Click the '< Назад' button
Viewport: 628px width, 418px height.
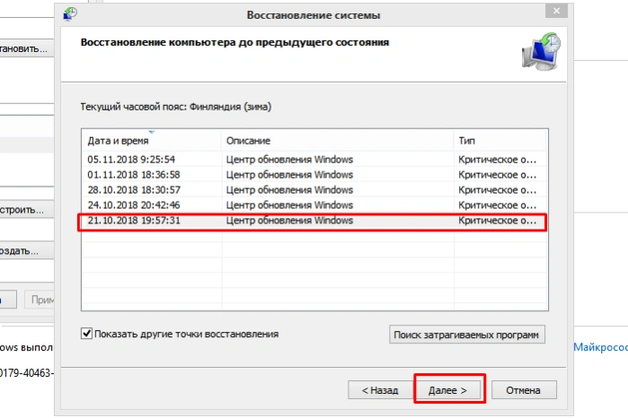point(380,390)
